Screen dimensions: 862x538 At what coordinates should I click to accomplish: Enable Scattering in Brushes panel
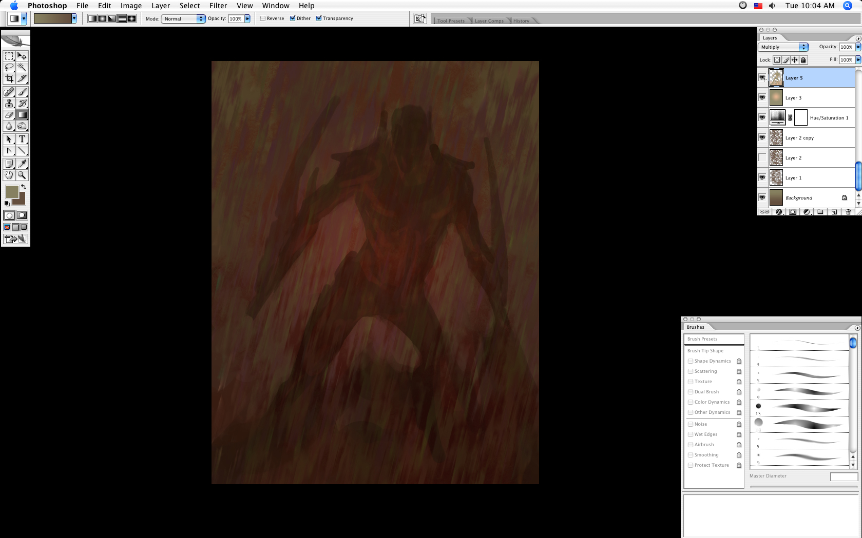[x=691, y=371]
